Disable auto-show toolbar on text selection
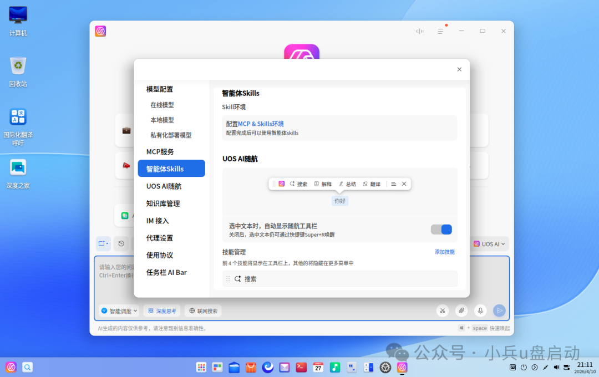This screenshot has width=599, height=377. [441, 229]
